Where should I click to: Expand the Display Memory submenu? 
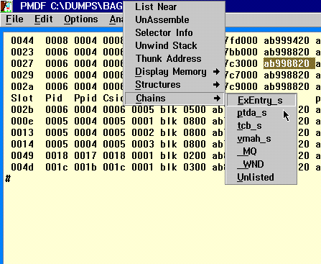click(x=175, y=72)
